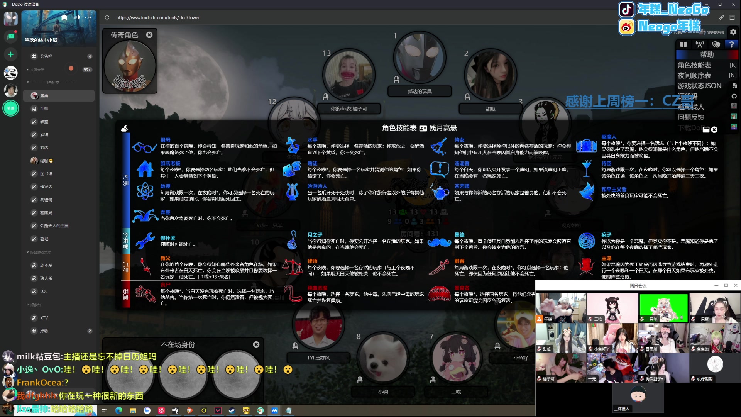This screenshot has width=741, height=417.
Task: Open 问题反馈 in the help menu
Action: pos(691,117)
